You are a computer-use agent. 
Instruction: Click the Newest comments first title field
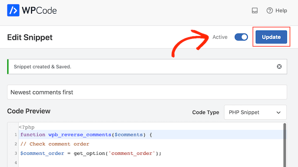point(147,92)
